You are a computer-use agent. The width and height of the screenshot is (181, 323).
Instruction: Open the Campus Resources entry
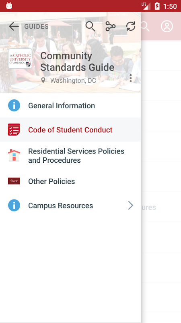tap(70, 206)
